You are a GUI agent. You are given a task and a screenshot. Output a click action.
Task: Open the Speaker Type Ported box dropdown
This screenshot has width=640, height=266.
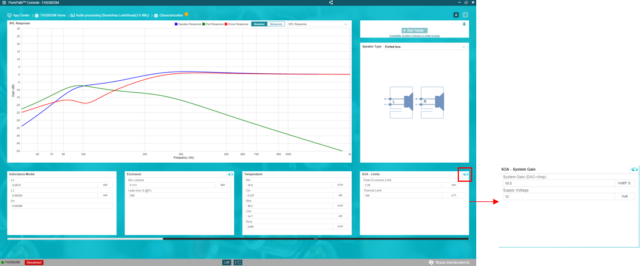[x=425, y=47]
